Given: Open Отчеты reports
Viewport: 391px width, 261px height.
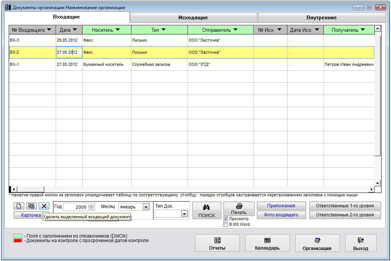Looking at the screenshot, I should coord(217,243).
